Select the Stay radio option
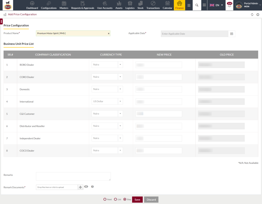 click(125, 199)
